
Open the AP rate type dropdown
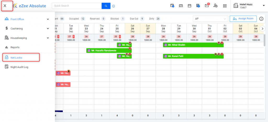click(x=210, y=19)
